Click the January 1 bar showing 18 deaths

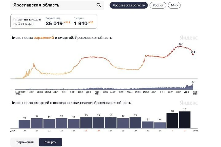[172, 121]
